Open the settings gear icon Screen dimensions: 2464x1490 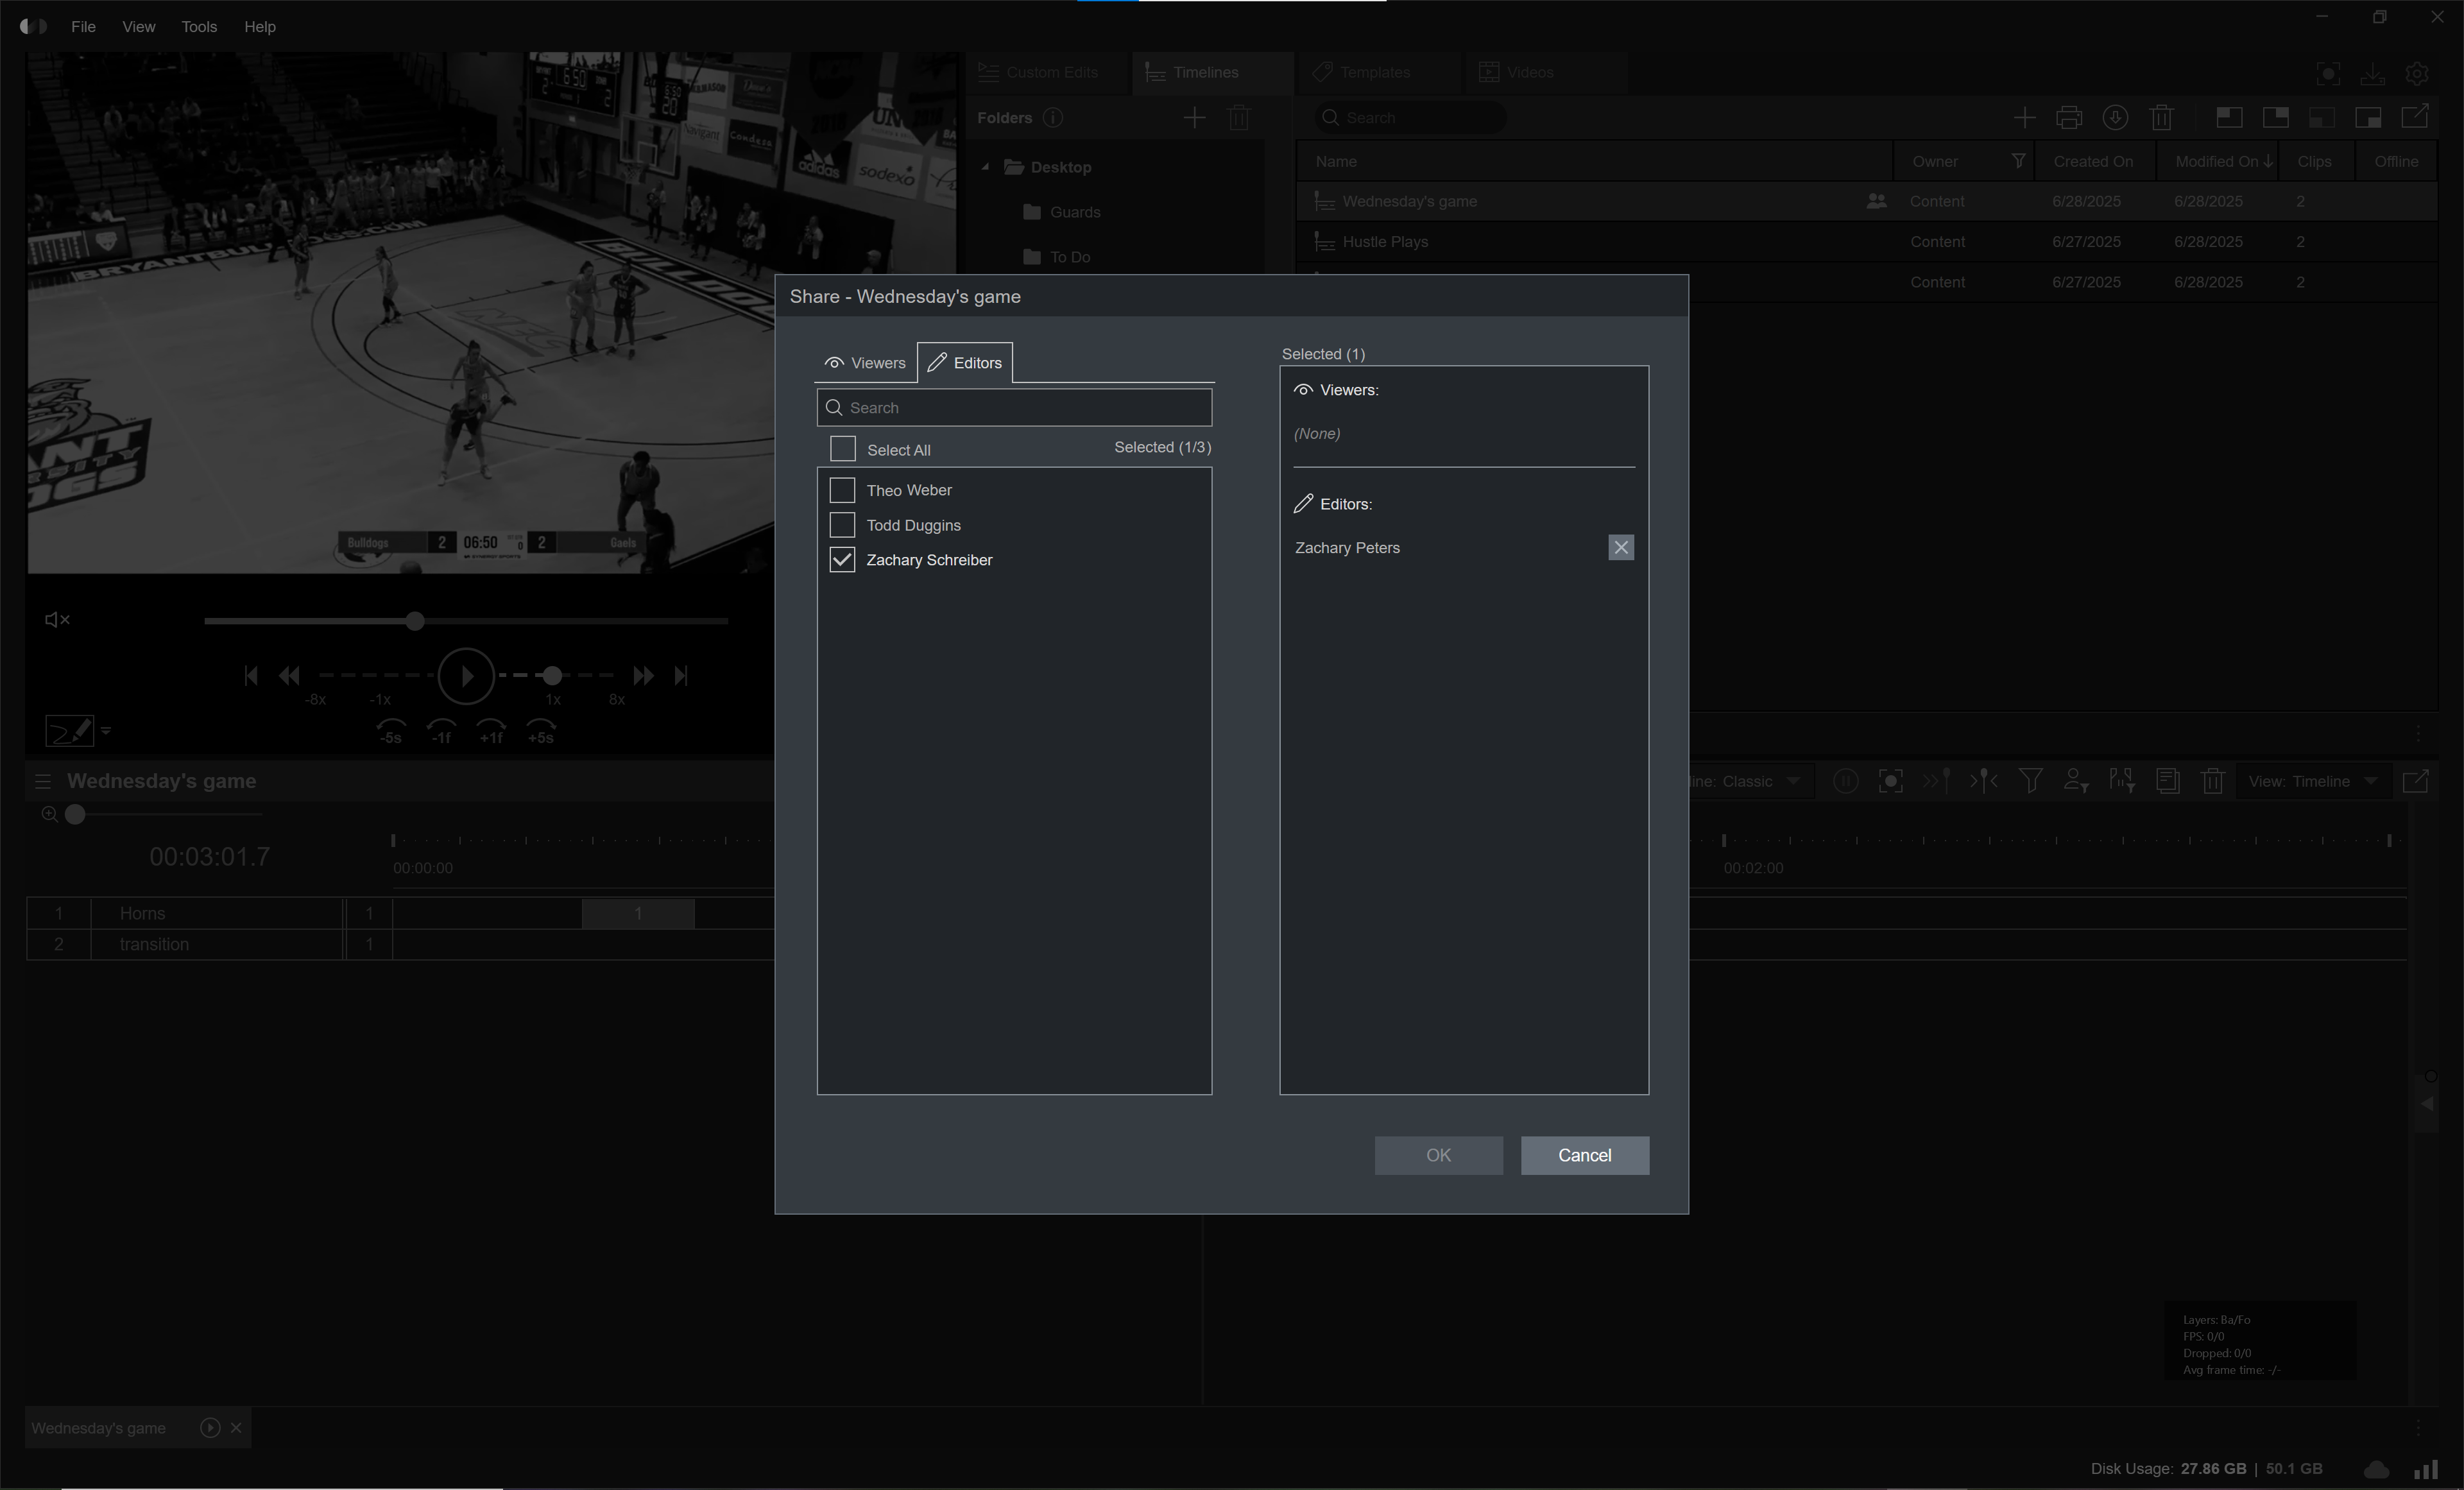(x=2417, y=73)
